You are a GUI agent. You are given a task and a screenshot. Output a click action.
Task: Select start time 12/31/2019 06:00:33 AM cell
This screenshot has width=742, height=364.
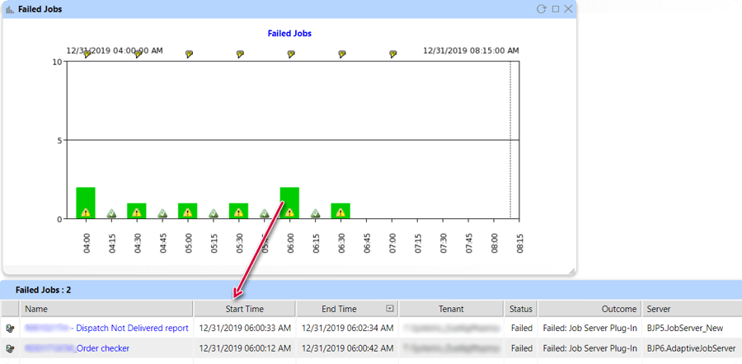point(245,328)
